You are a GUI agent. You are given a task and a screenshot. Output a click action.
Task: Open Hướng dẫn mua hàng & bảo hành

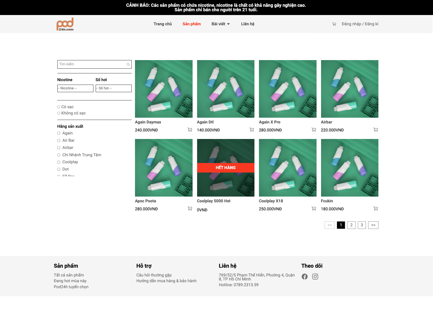click(166, 281)
